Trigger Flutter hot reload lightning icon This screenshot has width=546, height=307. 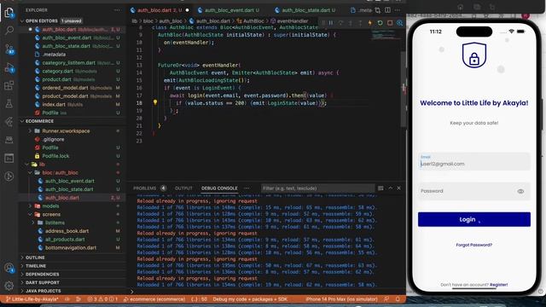pyautogui.click(x=369, y=23)
